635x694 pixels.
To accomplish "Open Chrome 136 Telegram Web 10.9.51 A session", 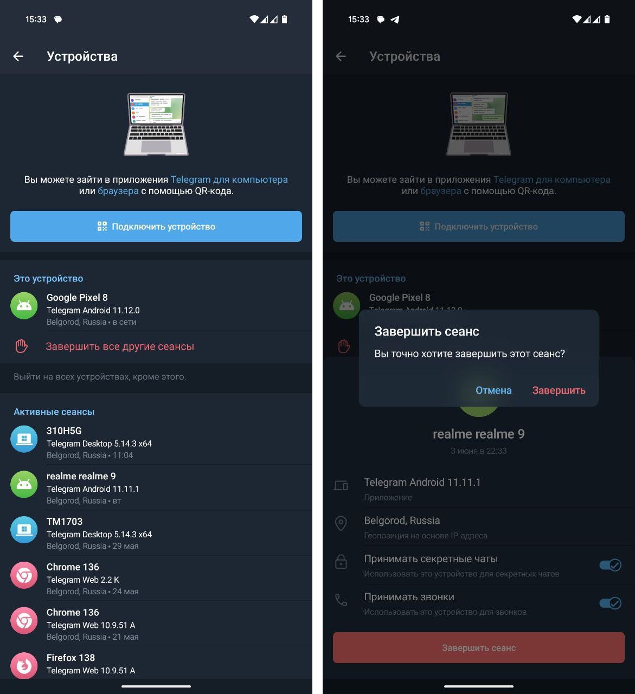I will (x=156, y=624).
